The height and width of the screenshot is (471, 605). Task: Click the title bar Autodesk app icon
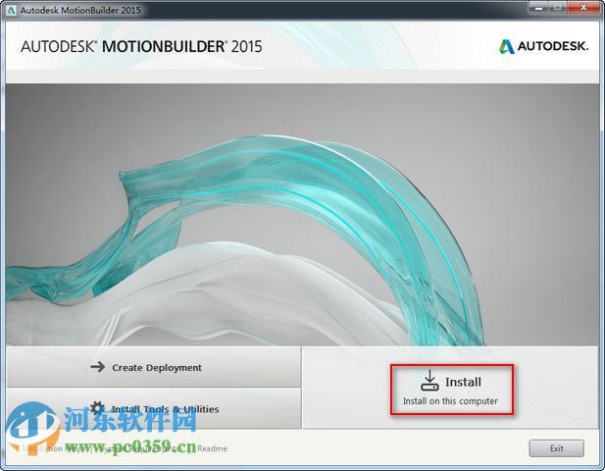pyautogui.click(x=11, y=10)
